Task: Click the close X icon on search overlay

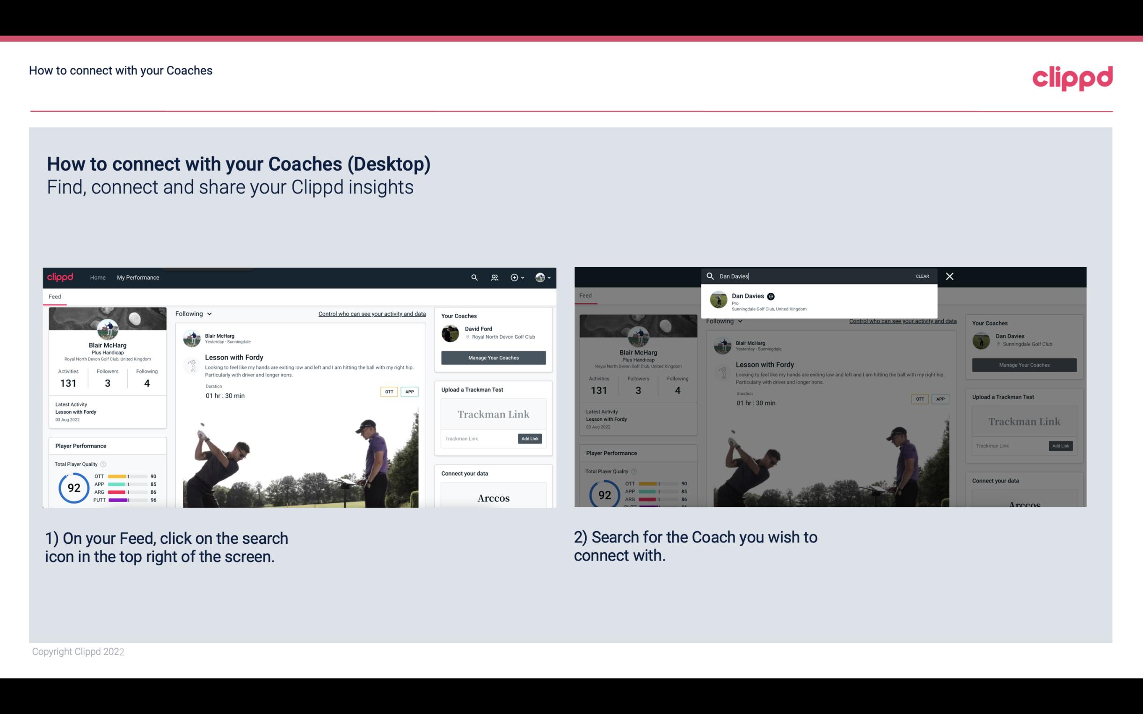Action: [x=950, y=275]
